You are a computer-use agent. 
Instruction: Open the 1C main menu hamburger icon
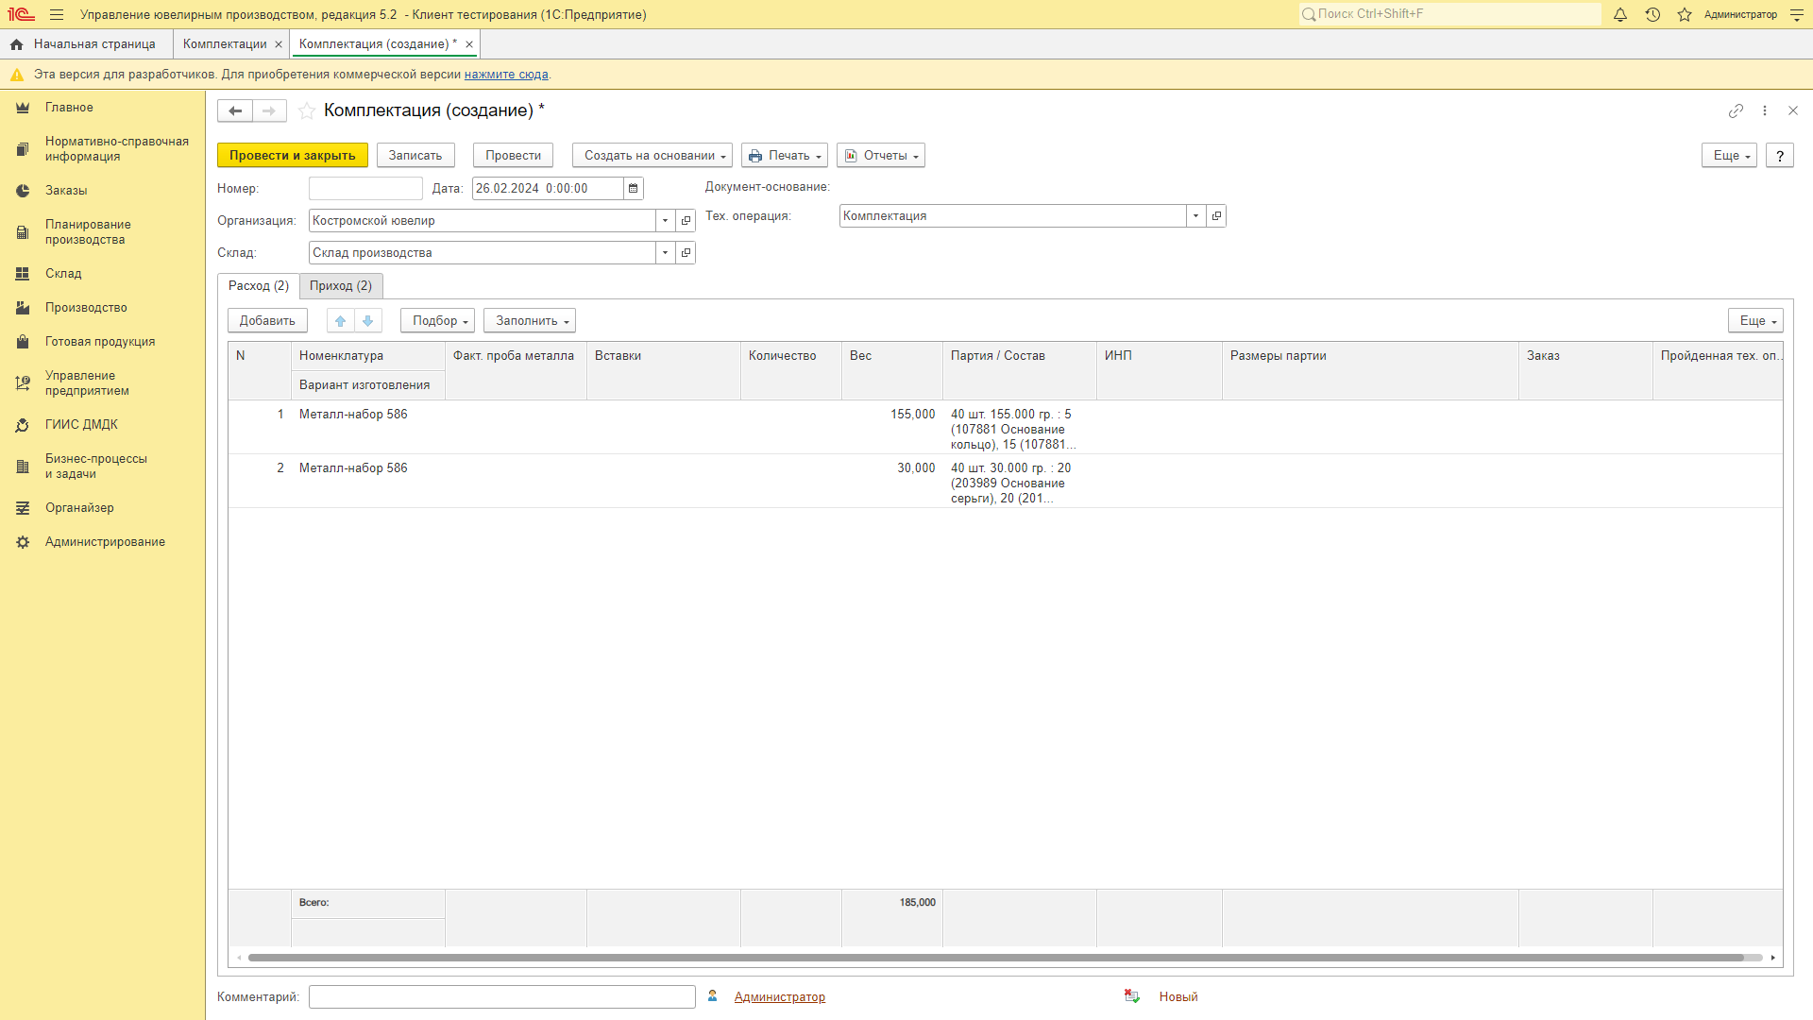(x=57, y=14)
